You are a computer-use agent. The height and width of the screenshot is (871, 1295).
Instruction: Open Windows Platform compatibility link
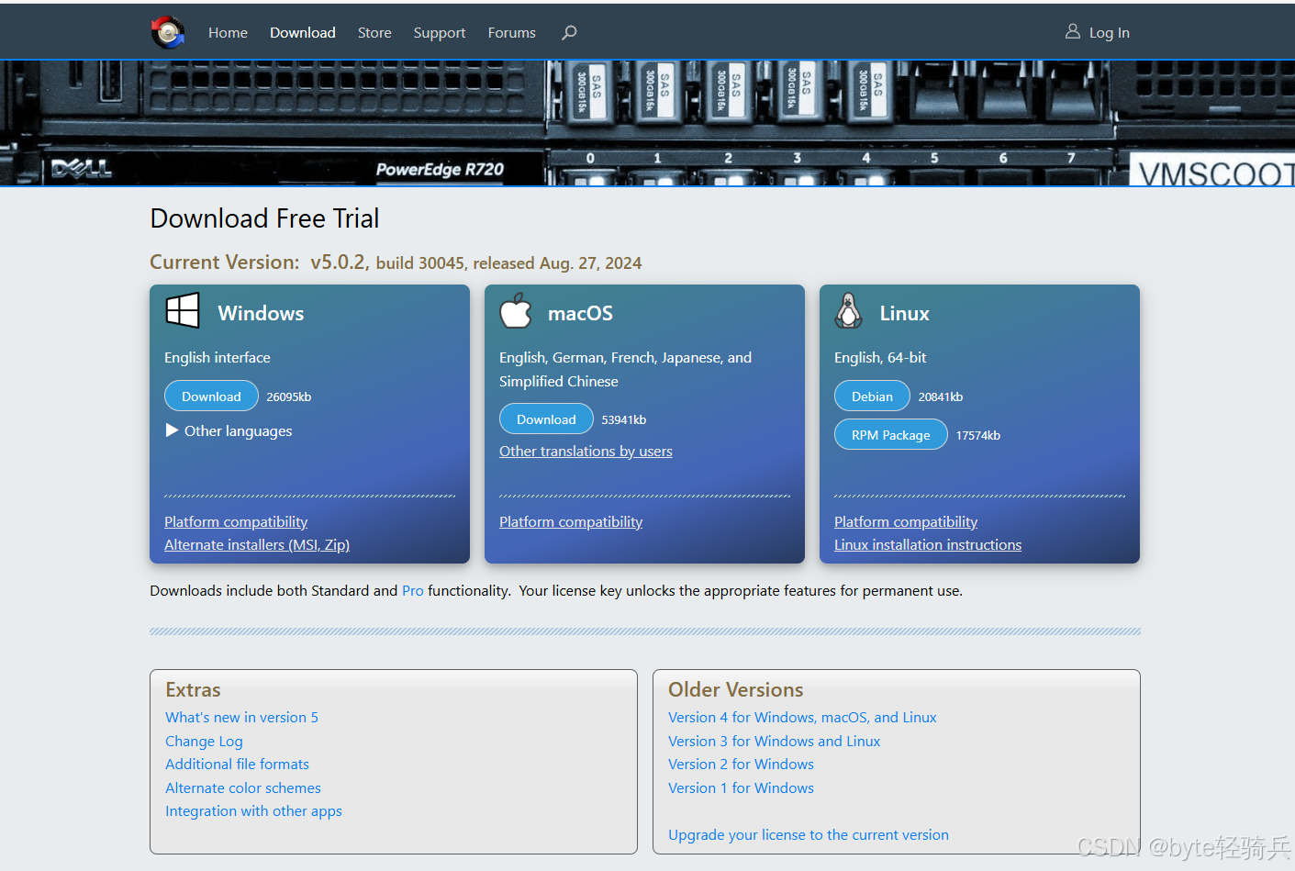click(236, 522)
